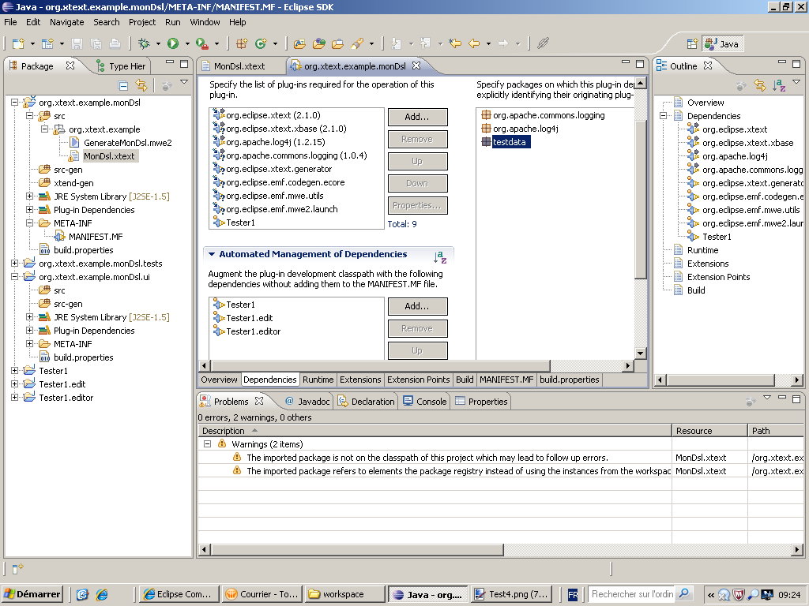Switch to the Runtime editor tab
Screen dimensions: 809x606
pos(318,380)
